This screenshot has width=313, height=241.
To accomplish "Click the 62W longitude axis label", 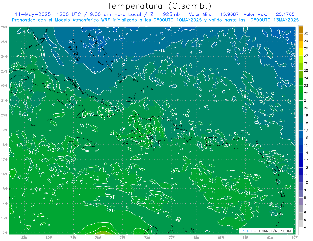I will pos(270,237).
